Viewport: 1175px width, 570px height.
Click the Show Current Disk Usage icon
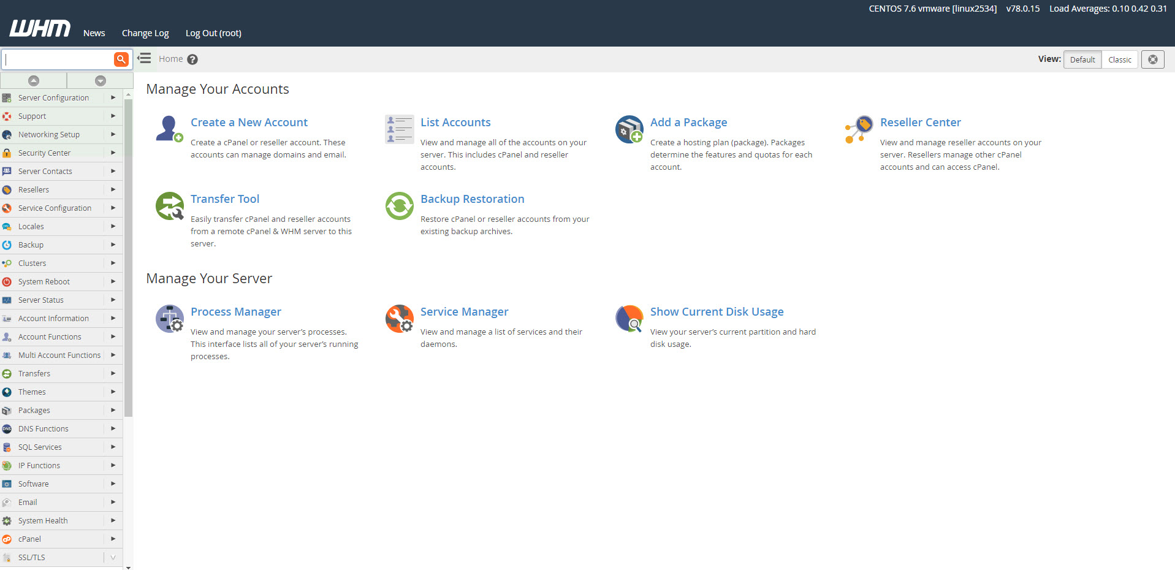click(629, 319)
